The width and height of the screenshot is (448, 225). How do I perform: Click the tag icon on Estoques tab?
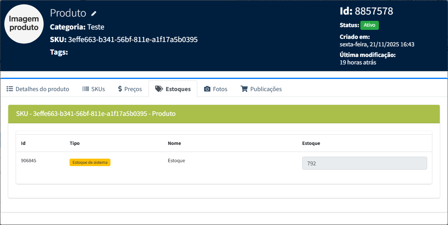coord(159,89)
